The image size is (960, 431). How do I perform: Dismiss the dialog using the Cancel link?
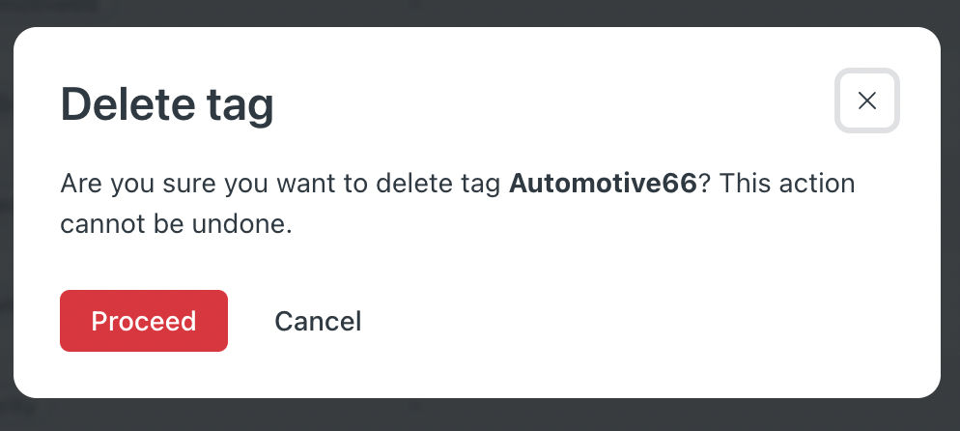click(318, 321)
